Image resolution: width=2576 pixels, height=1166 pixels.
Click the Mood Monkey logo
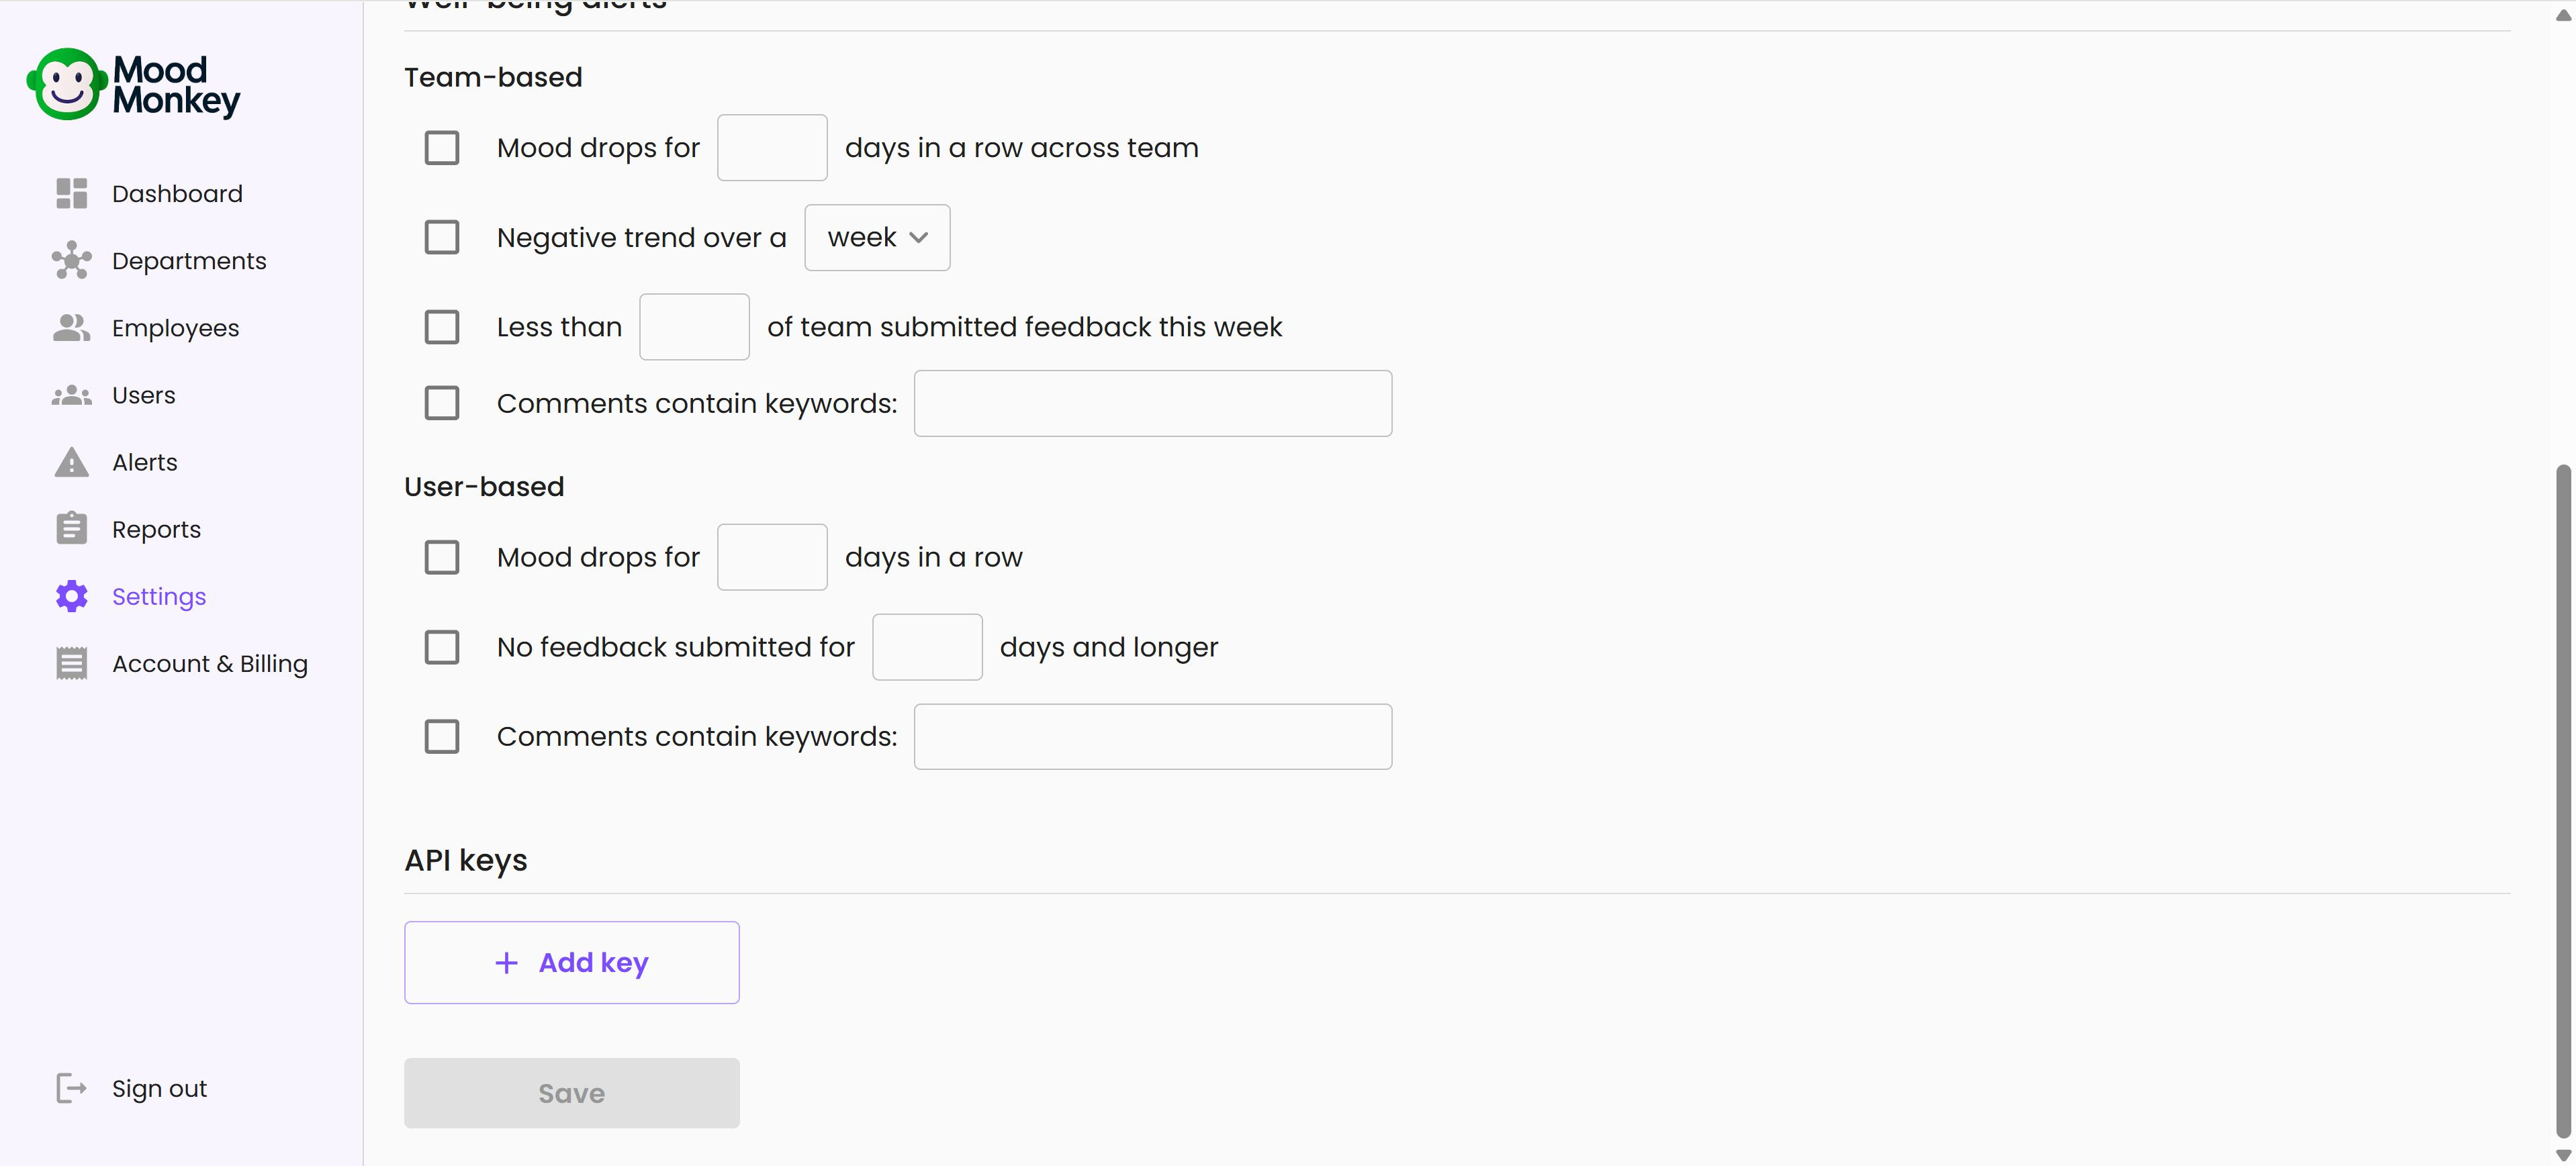click(x=134, y=84)
